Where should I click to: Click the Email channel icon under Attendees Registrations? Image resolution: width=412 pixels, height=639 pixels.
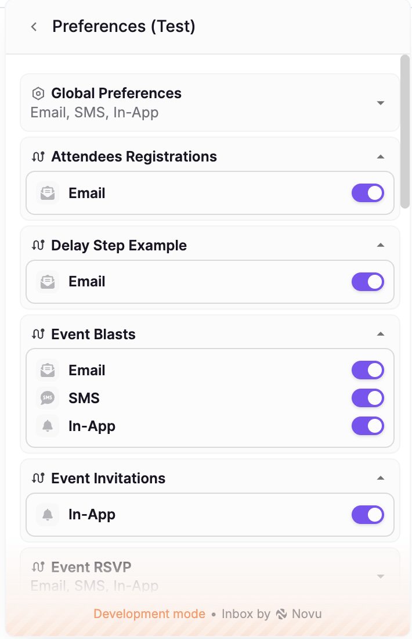[47, 193]
